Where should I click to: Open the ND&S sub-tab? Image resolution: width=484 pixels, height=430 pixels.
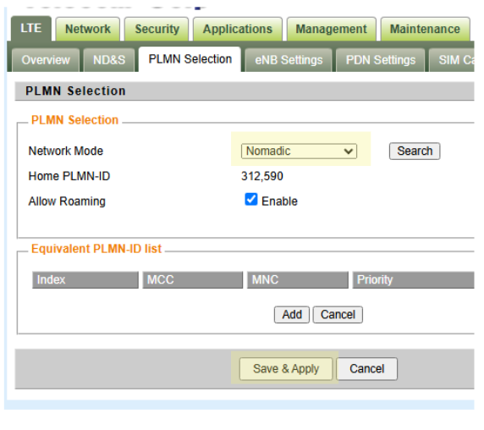pyautogui.click(x=109, y=60)
